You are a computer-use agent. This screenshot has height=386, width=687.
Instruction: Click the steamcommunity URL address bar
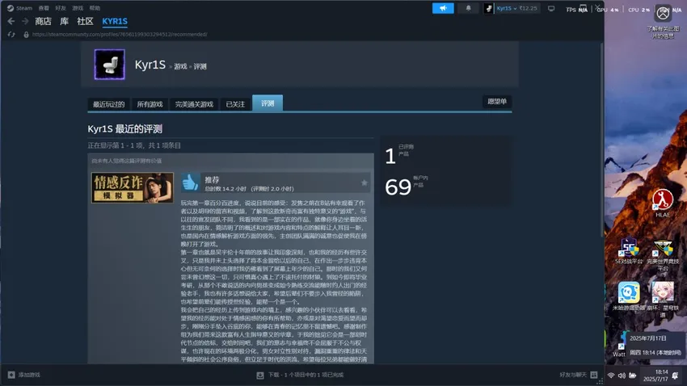click(121, 35)
